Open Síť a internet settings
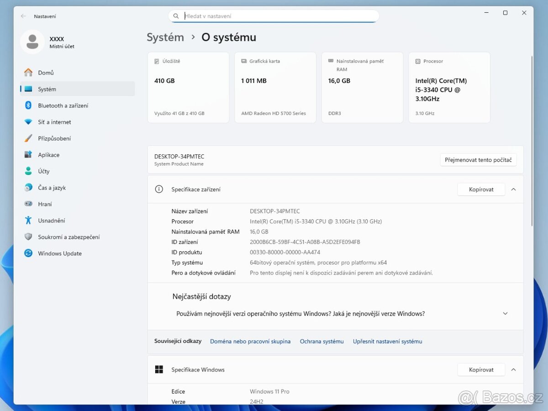Screen dimensions: 548x411 coord(54,122)
